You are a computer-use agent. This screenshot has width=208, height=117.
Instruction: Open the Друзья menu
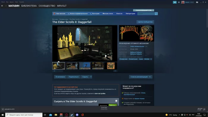point(12,2)
